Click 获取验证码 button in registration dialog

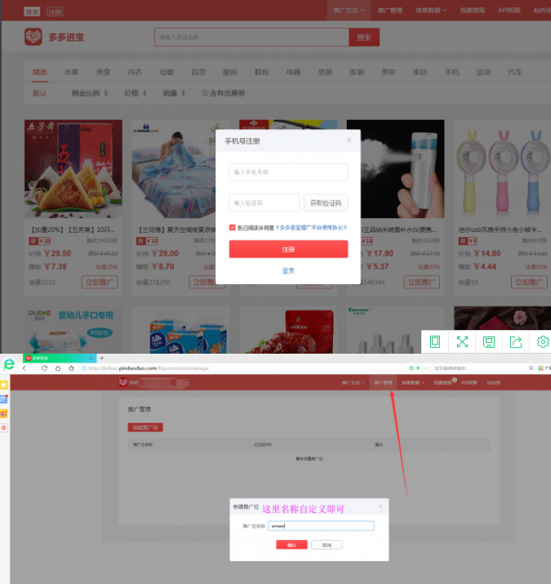coord(326,203)
